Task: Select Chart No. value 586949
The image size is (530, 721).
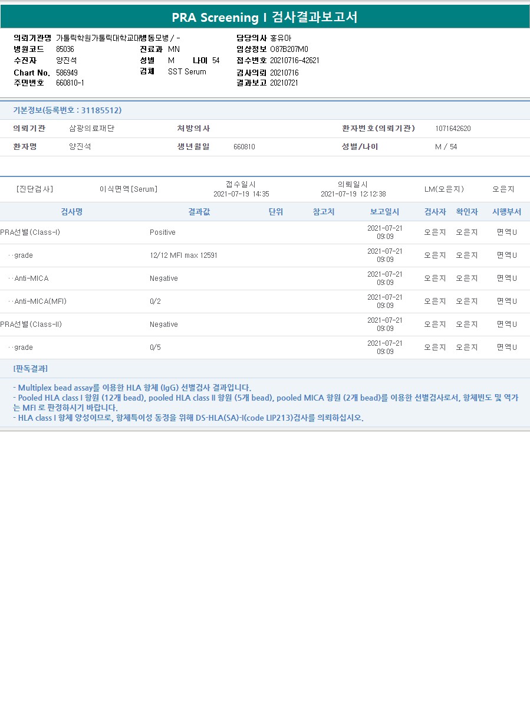Action: click(x=67, y=72)
